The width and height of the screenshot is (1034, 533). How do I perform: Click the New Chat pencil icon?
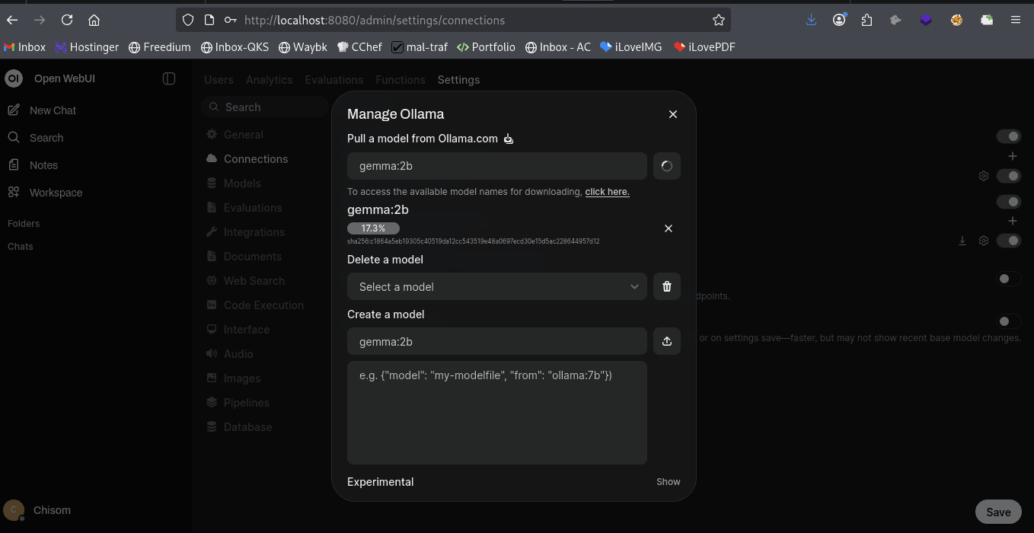coord(14,110)
